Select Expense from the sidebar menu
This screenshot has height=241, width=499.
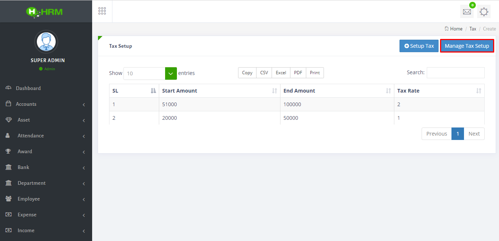click(x=27, y=215)
